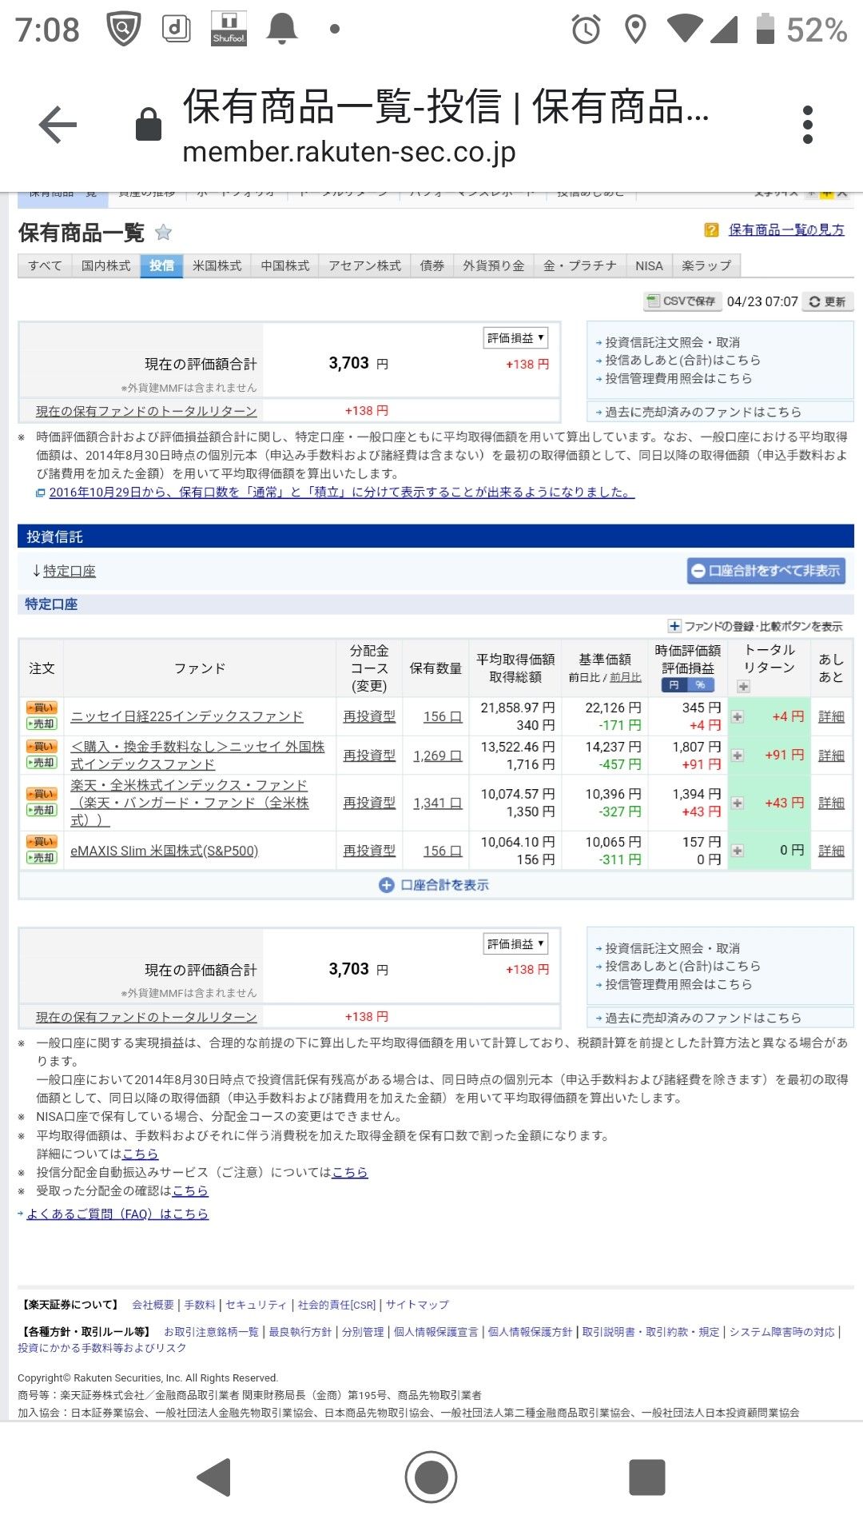The image size is (863, 1535).
Task: Sort by 前月比 in 基準価額 header
Action: (x=626, y=678)
